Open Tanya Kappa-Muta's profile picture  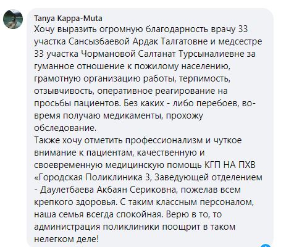[x=13, y=19]
